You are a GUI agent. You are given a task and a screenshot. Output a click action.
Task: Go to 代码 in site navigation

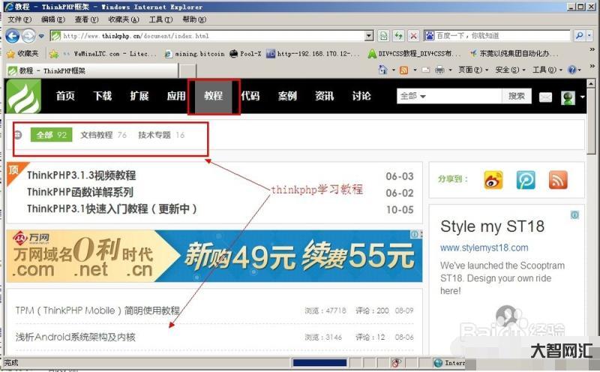pos(250,96)
